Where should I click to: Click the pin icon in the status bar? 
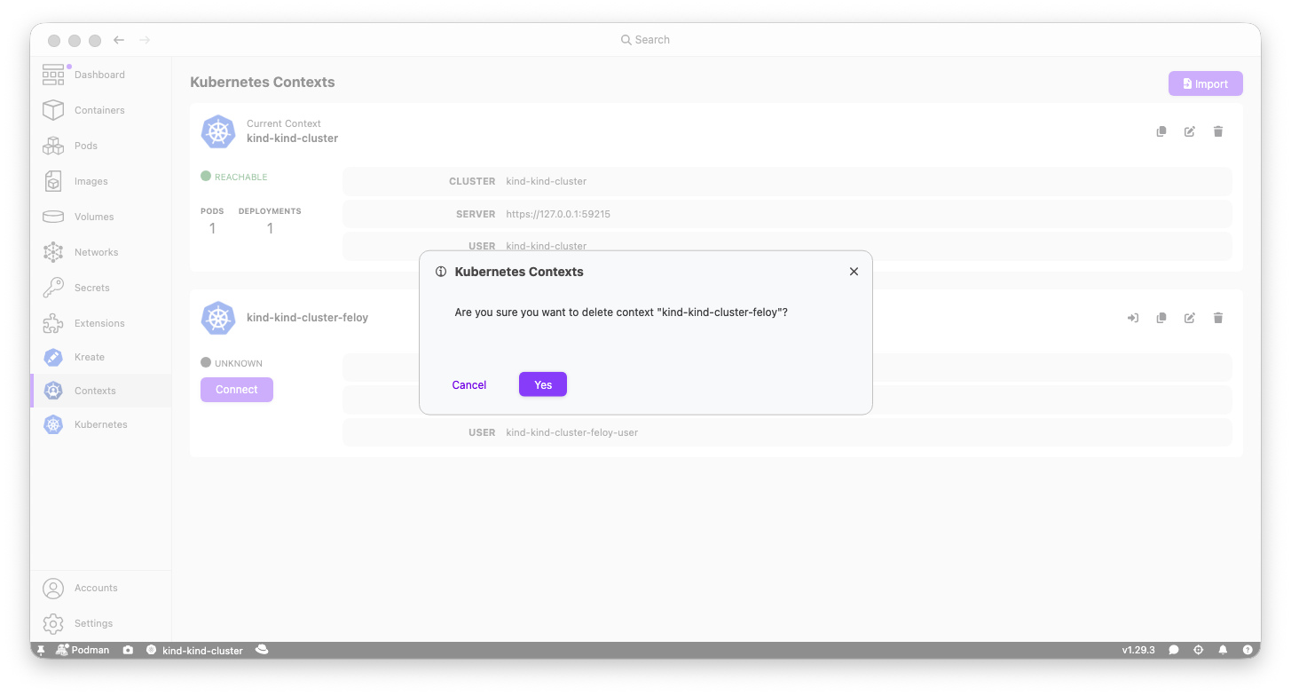pyautogui.click(x=41, y=650)
